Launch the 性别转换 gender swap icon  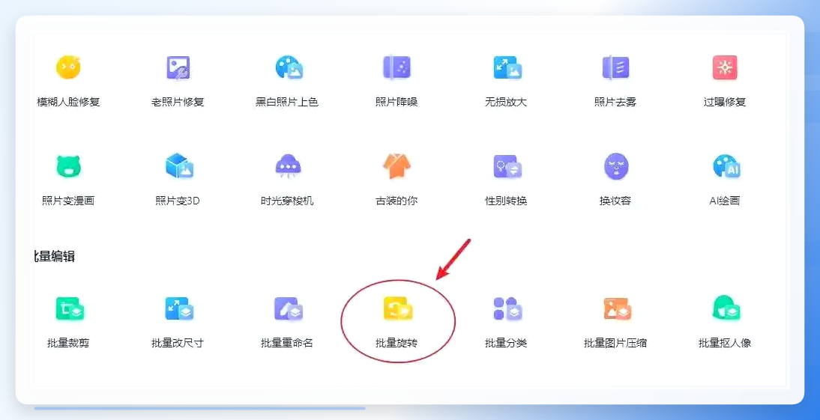(x=507, y=166)
